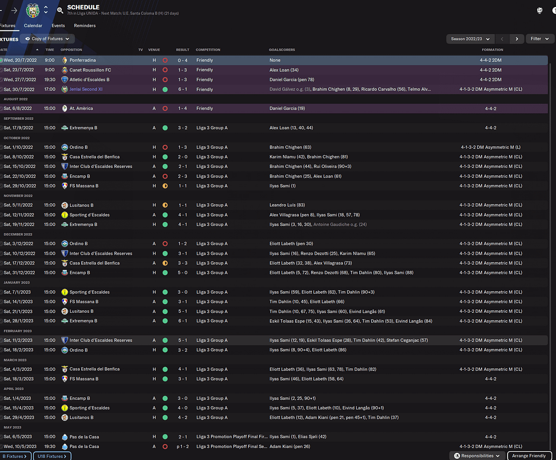Open U18 Fixtures link

52,456
